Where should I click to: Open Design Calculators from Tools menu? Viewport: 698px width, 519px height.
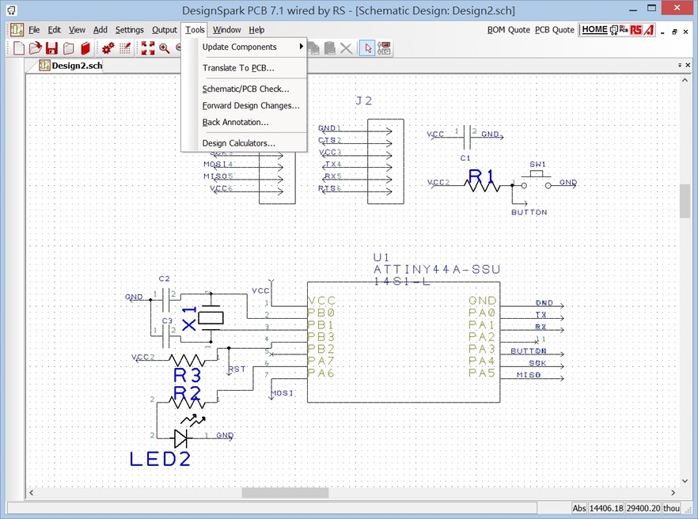pos(244,143)
